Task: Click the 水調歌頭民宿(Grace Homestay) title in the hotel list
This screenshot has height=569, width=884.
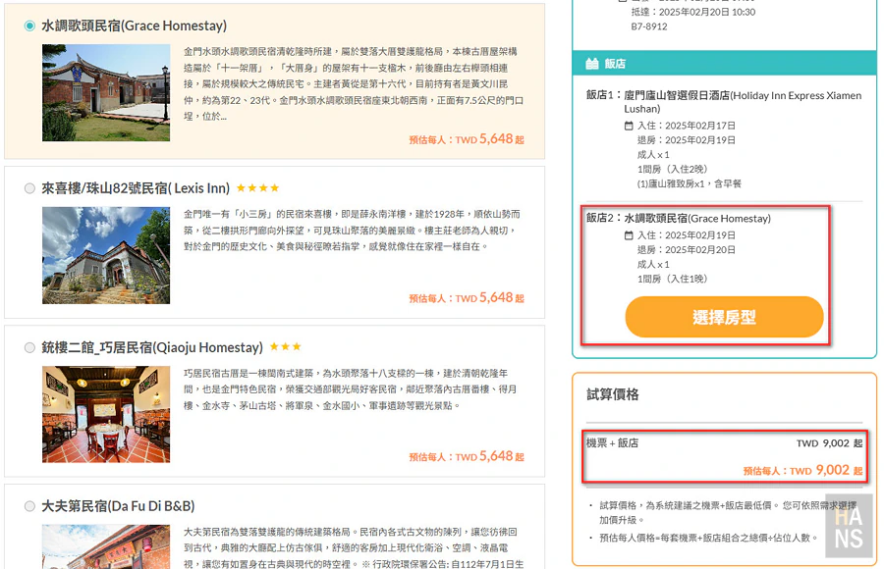Action: pos(135,26)
